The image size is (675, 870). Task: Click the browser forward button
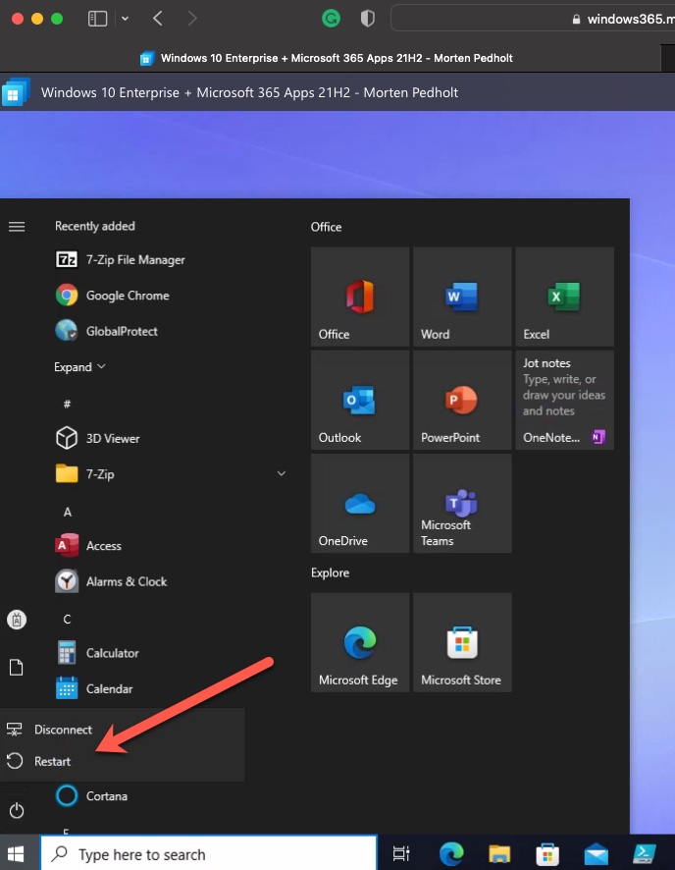pos(192,19)
